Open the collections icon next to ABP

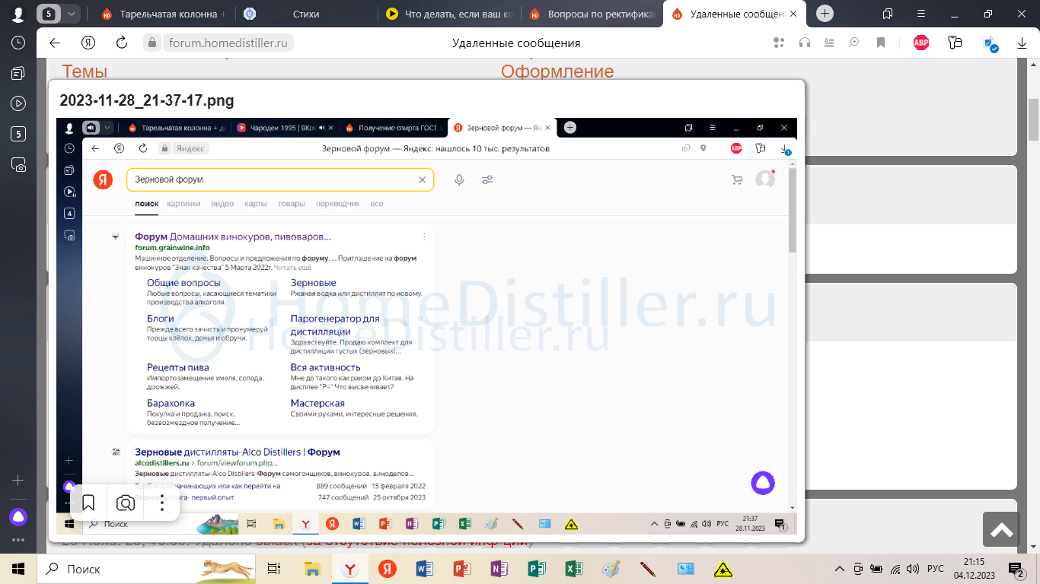(955, 43)
